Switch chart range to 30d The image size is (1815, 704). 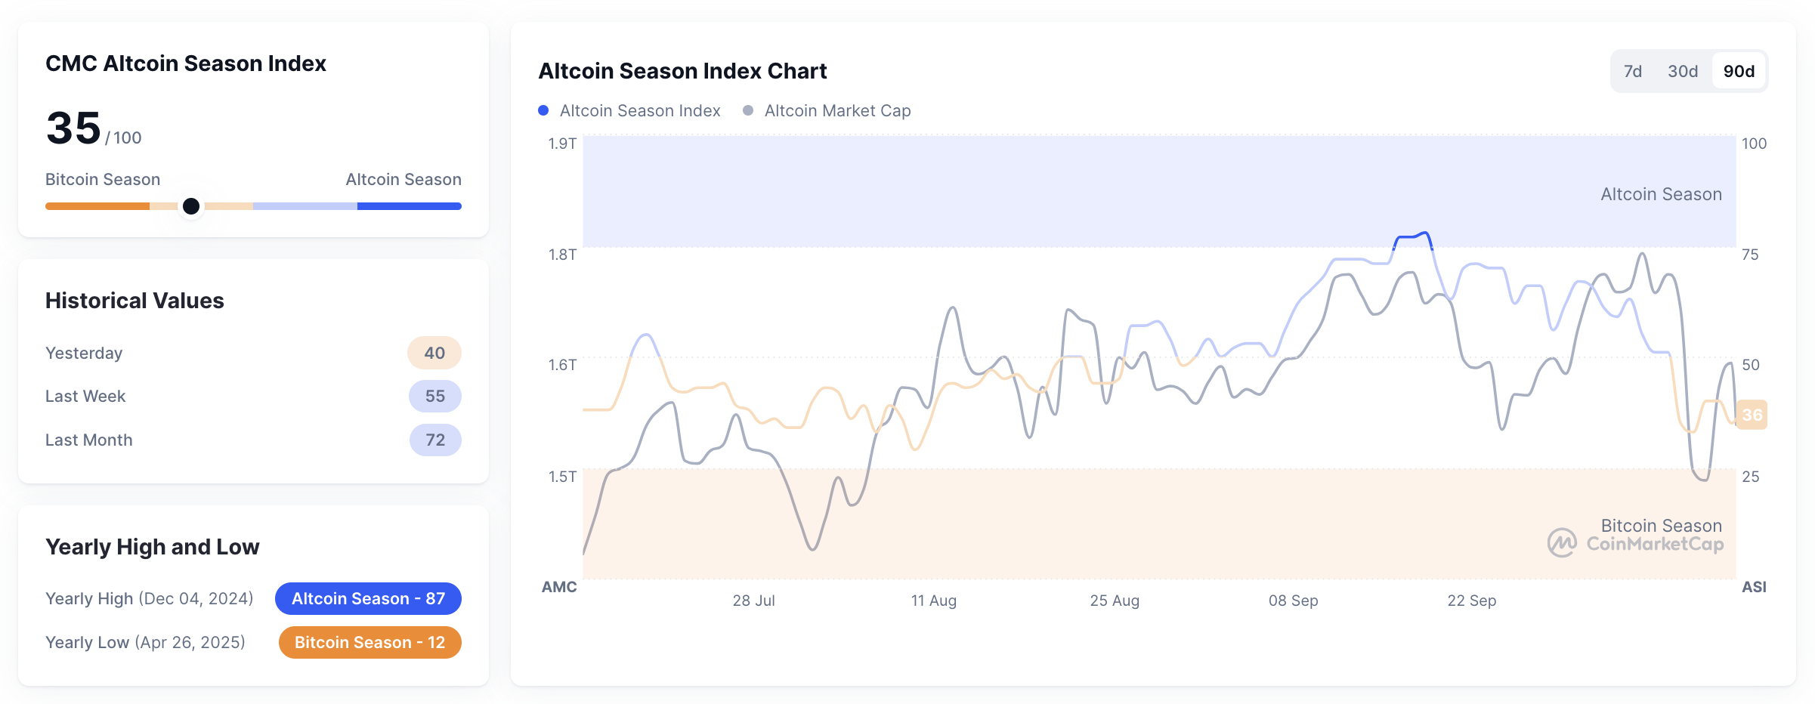pyautogui.click(x=1682, y=71)
